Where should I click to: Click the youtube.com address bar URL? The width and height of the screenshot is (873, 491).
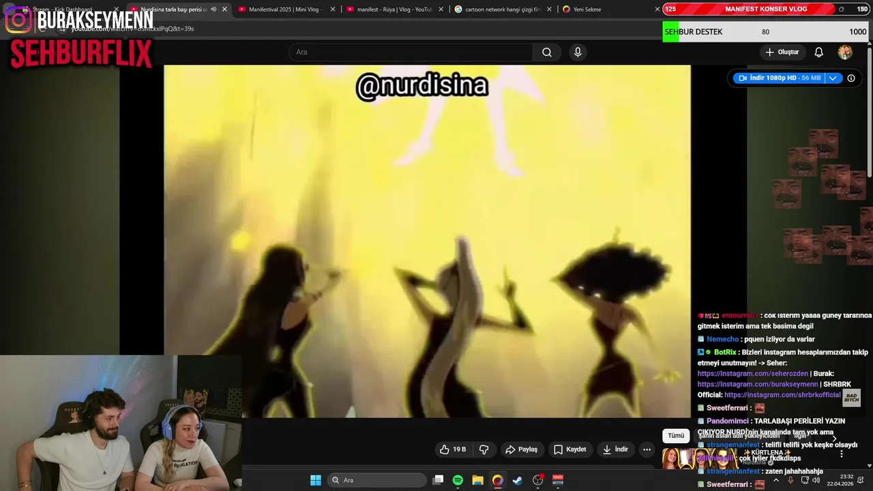[132, 29]
